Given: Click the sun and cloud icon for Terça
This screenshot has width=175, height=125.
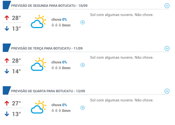Looking at the screenshot, I should [39, 64].
